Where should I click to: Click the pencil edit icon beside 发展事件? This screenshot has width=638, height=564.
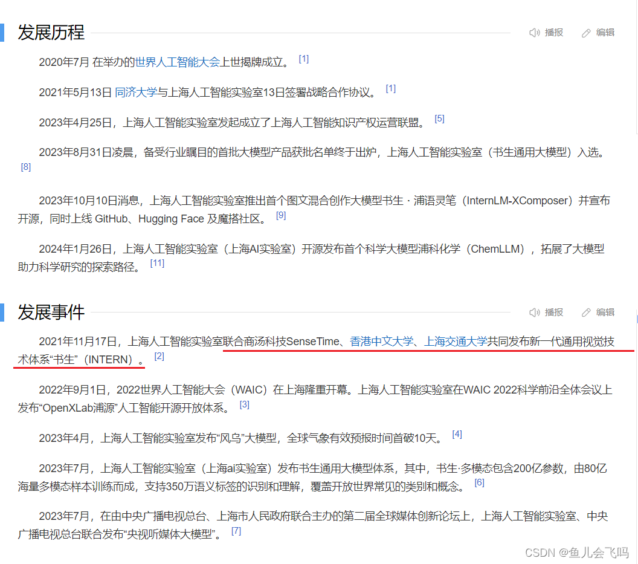pos(586,313)
